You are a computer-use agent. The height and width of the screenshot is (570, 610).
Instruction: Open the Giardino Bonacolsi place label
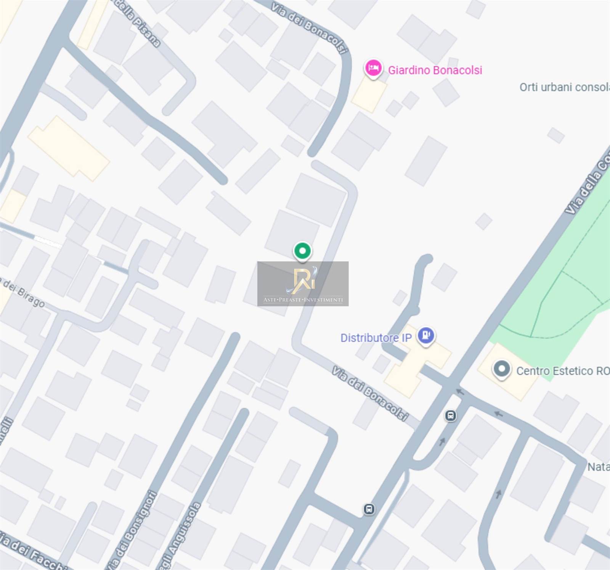tap(435, 70)
